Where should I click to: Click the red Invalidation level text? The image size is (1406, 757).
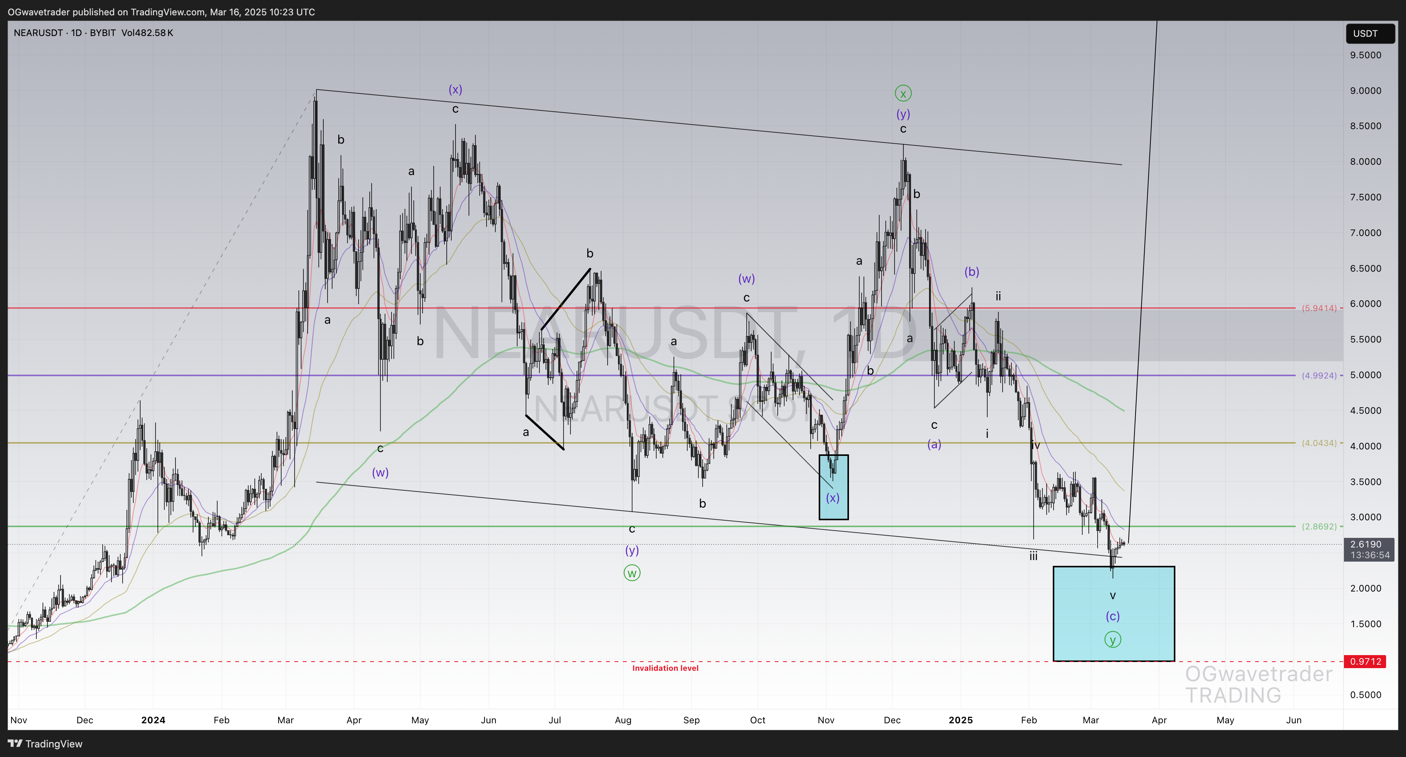(x=665, y=668)
